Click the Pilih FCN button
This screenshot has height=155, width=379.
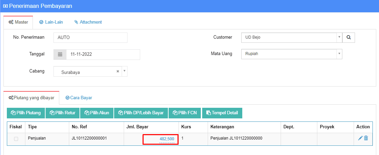pyautogui.click(x=185, y=113)
